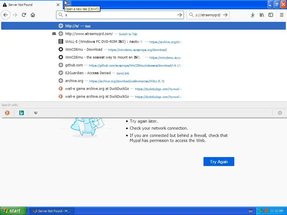Open first wall-e game DuckDuckGo suggestion
The image size is (287, 215).
coord(143,89)
